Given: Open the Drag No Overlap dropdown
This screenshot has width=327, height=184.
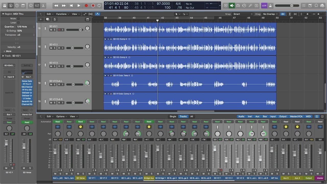Looking at the screenshot, I should [x=270, y=14].
